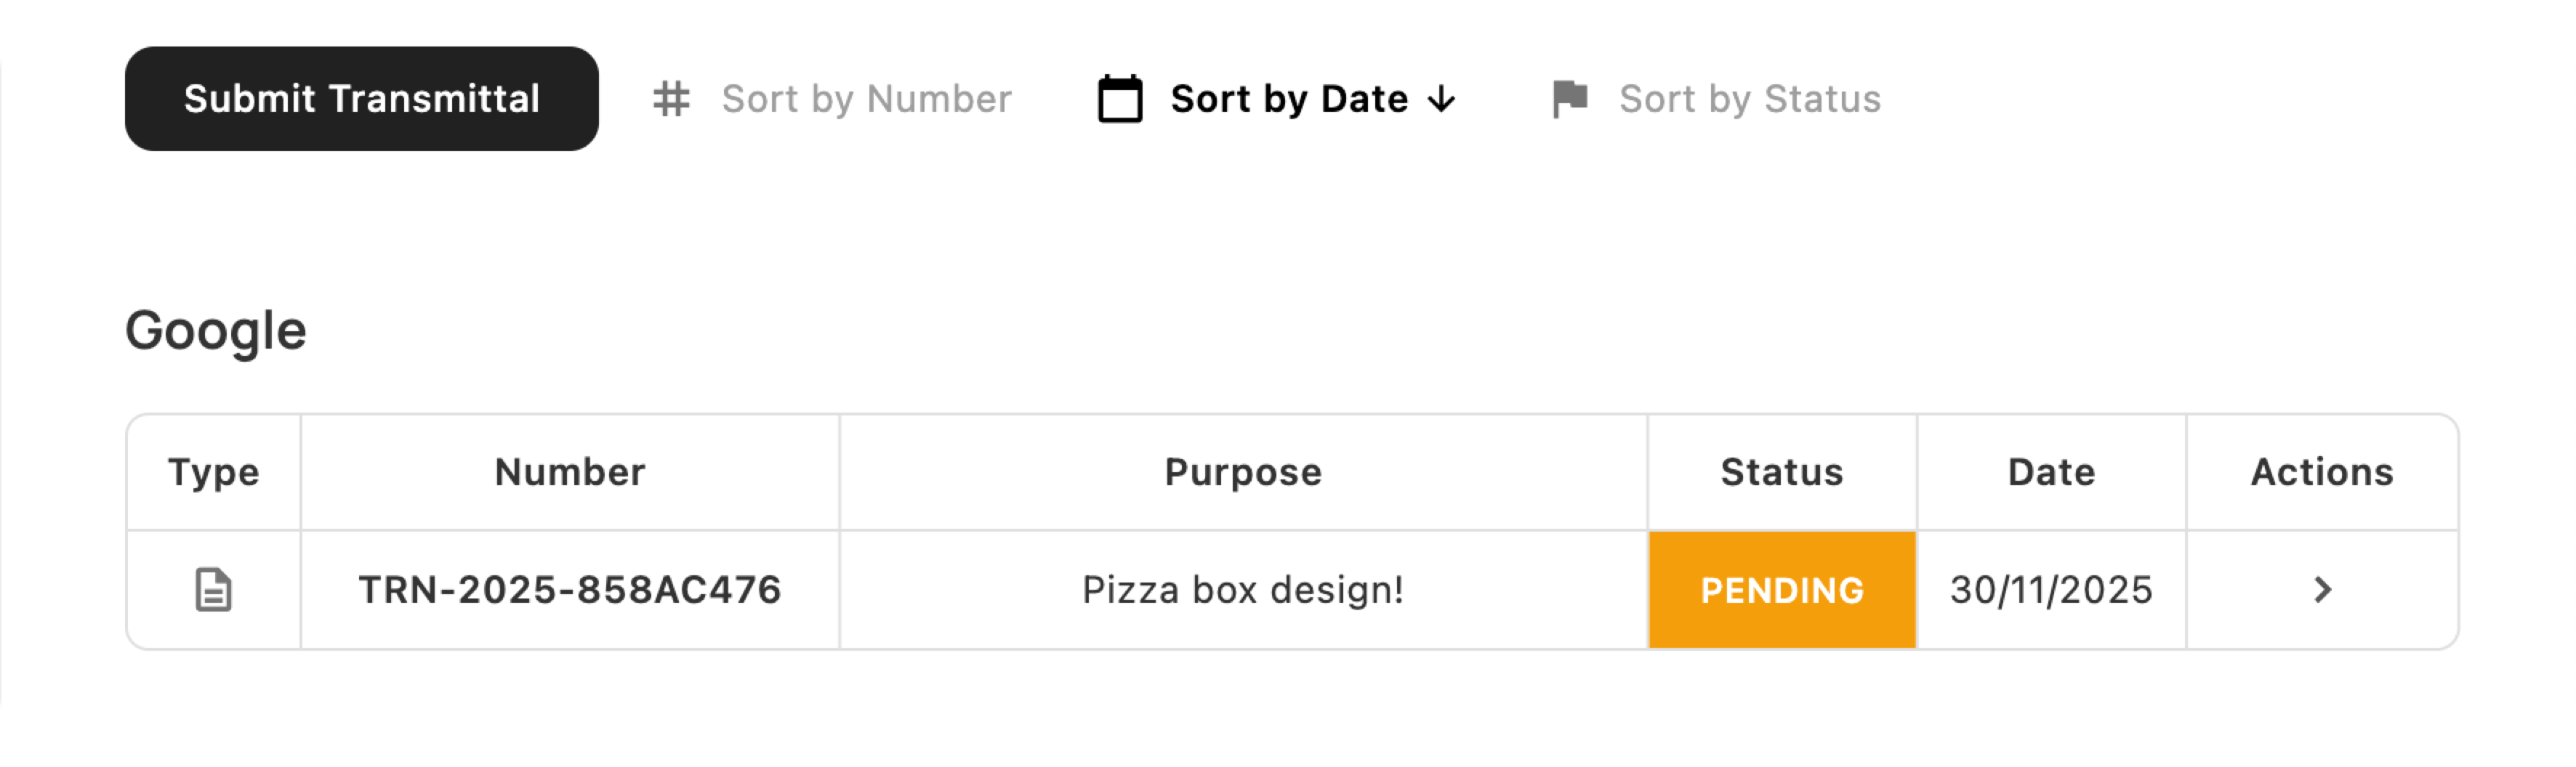The image size is (2576, 767).
Task: Click the Purpose column header
Action: pyautogui.click(x=1243, y=472)
